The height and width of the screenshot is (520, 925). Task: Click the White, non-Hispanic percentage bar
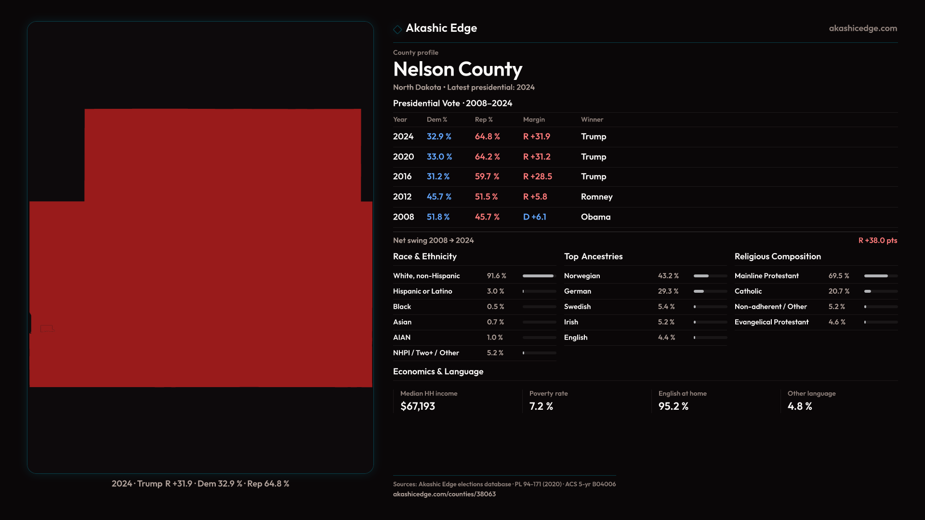(x=539, y=276)
